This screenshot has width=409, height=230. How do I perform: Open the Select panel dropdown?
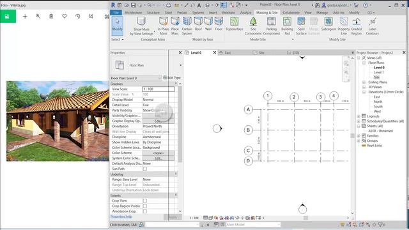118,40
